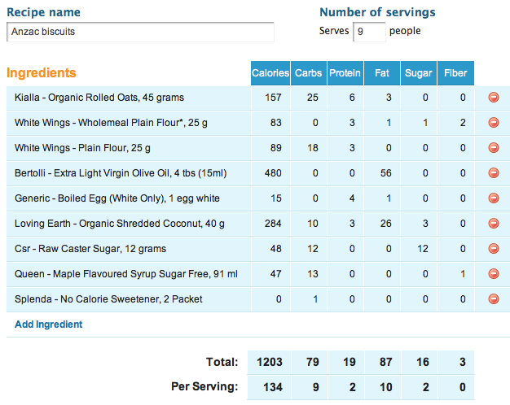Select the Calories column header
This screenshot has width=510, height=405.
click(270, 73)
